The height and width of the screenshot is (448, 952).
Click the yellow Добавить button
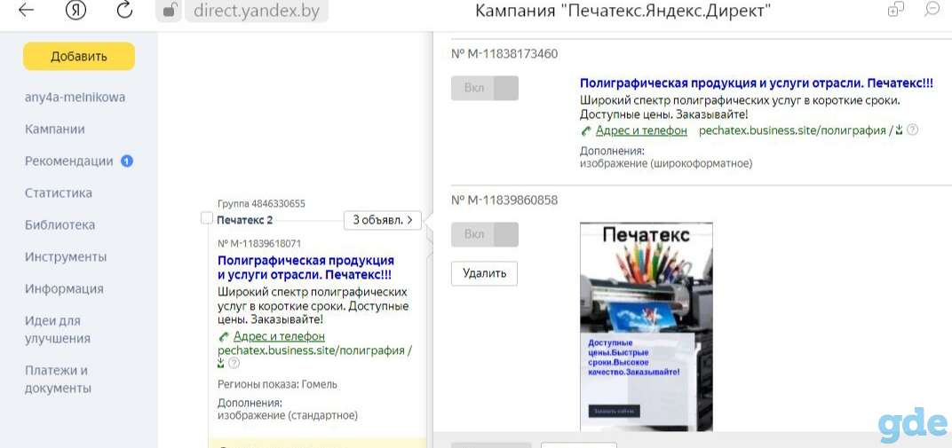coord(79,57)
